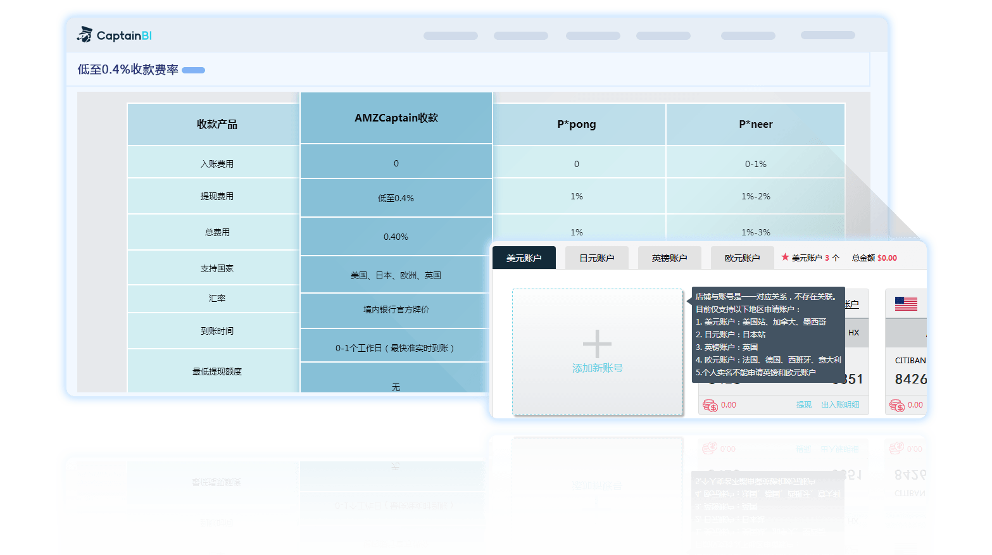The height and width of the screenshot is (555, 992).
Task: Click the 1%-2% cell under P*neer
Action: point(756,196)
